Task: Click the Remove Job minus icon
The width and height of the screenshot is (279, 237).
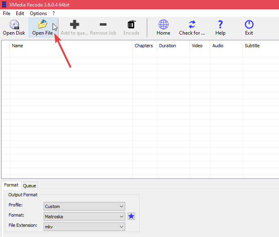Action: coord(103,24)
